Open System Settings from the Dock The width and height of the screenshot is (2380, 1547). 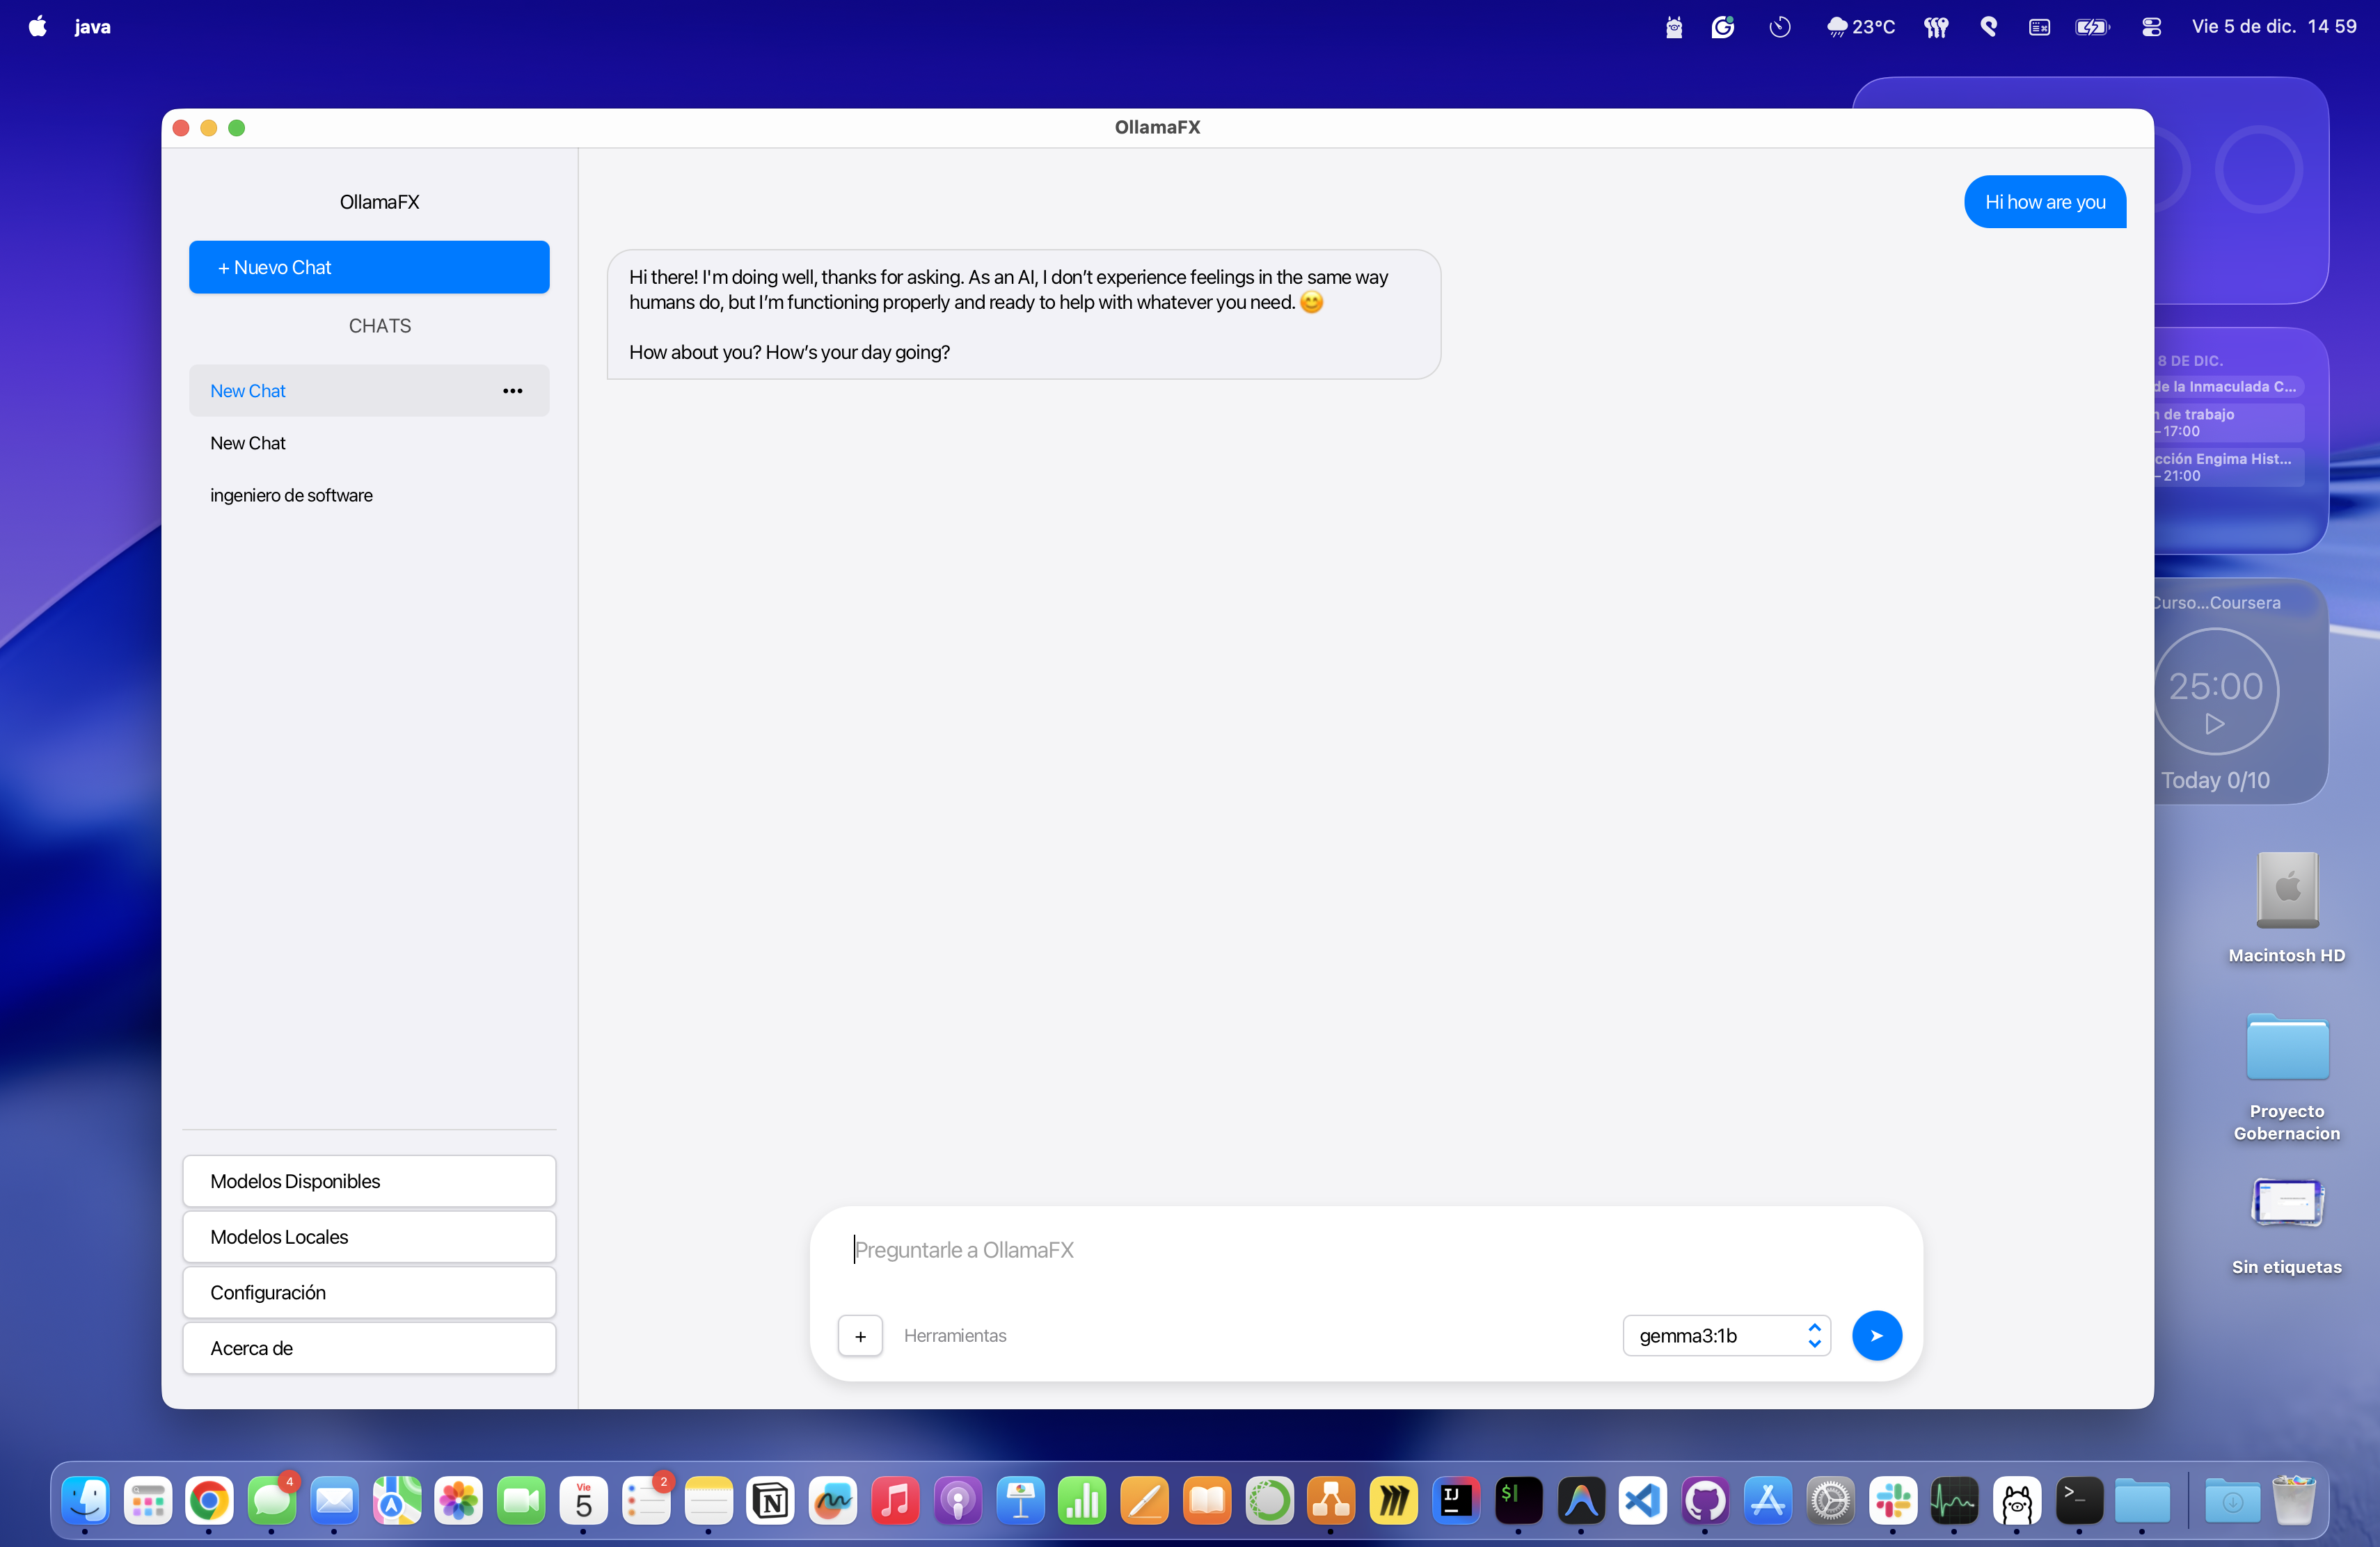1831,1500
